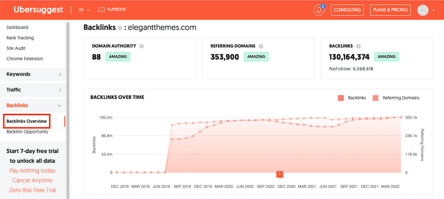This screenshot has width=444, height=199.
Task: Click the Domain Authority help icon
Action: [x=142, y=46]
